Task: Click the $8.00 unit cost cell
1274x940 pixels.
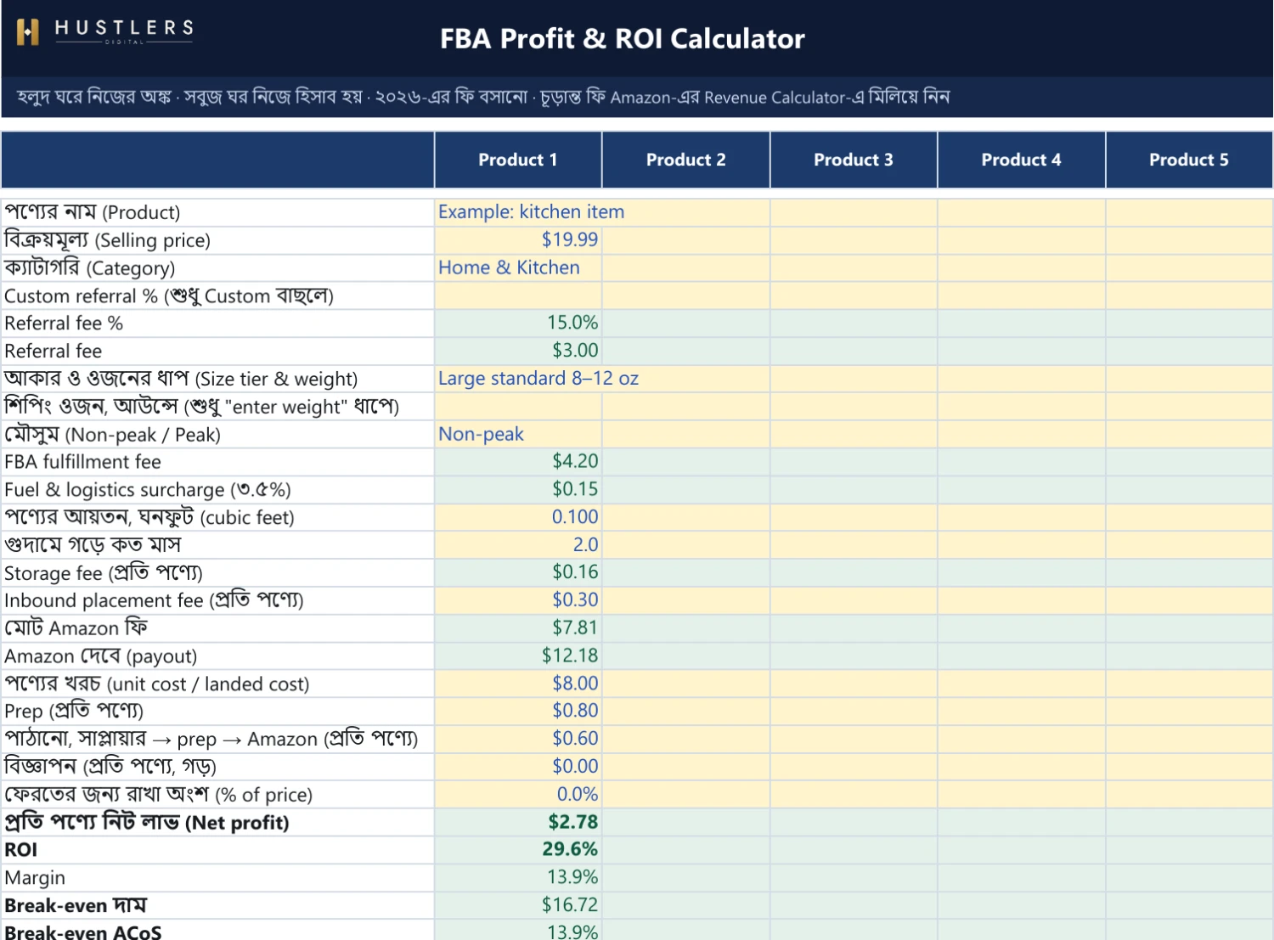Action: pyautogui.click(x=518, y=684)
